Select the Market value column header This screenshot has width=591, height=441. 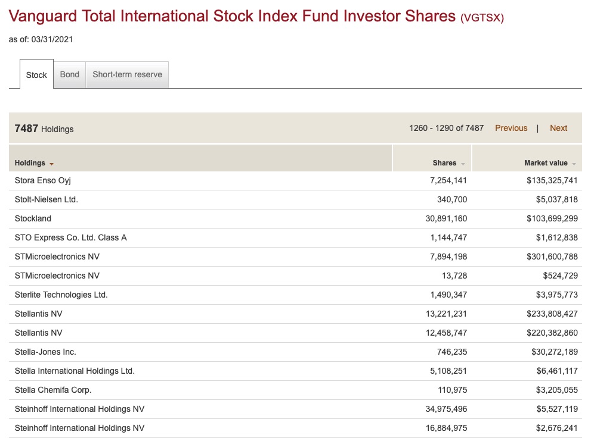pyautogui.click(x=546, y=162)
